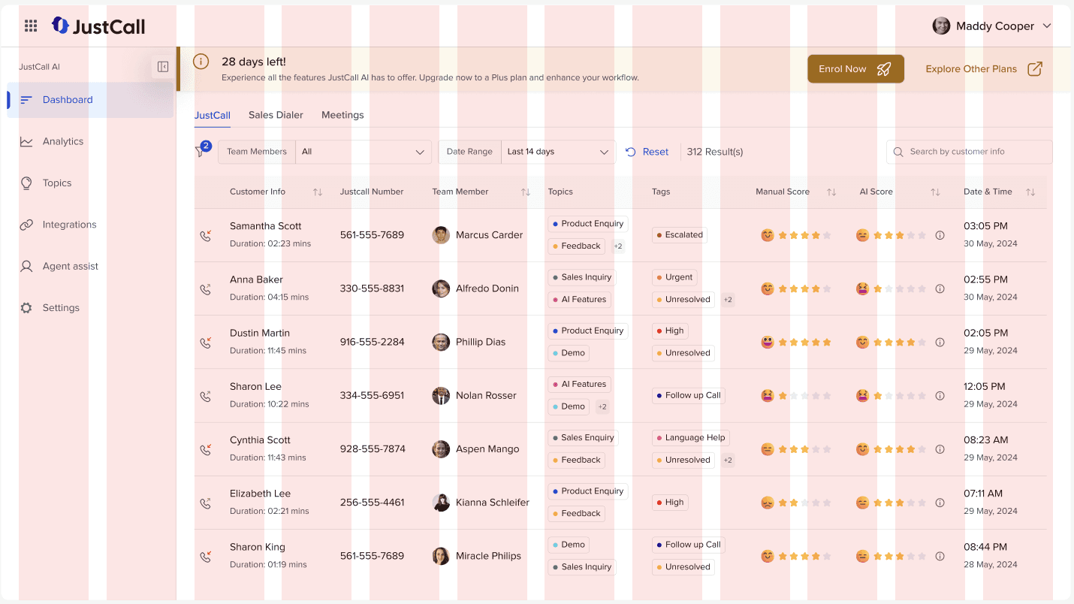Click phone number 916-555-2284
This screenshot has height=604, width=1074.
coord(372,342)
